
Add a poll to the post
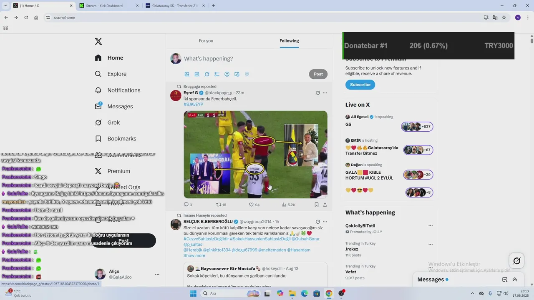coord(217,74)
